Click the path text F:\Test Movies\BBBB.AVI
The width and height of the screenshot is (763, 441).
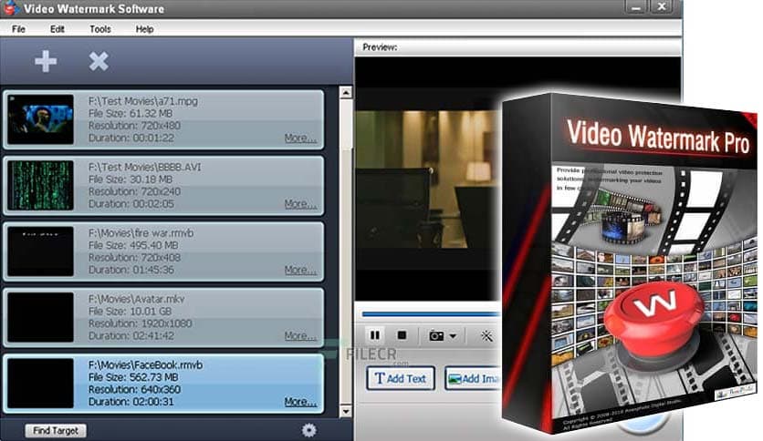click(x=144, y=167)
